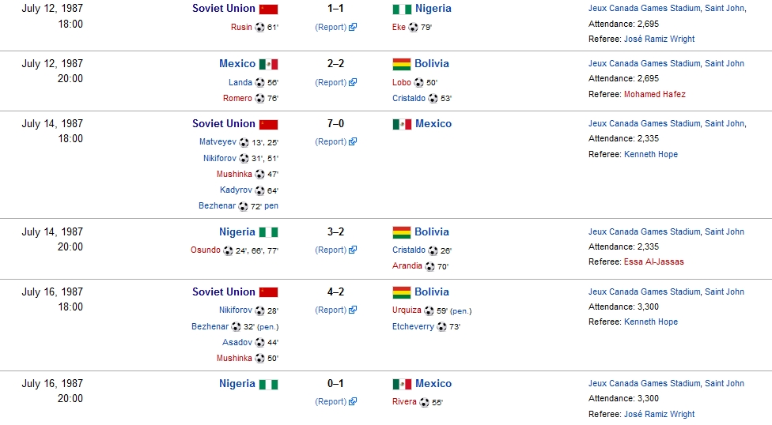Open referee Essa Al-Jassas link
Image resolution: width=772 pixels, height=425 pixels.
point(653,261)
